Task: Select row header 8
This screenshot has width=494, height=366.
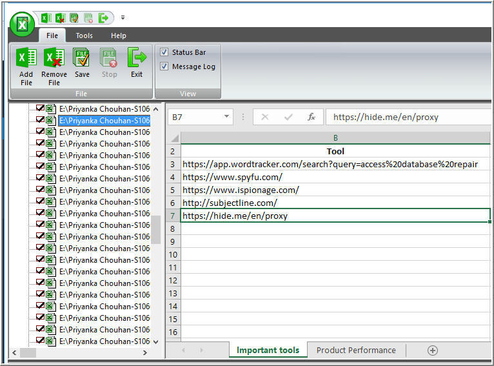Action: coord(173,229)
